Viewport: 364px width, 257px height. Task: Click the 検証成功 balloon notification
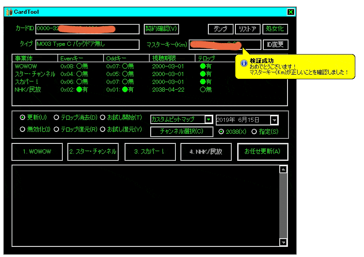[295, 67]
